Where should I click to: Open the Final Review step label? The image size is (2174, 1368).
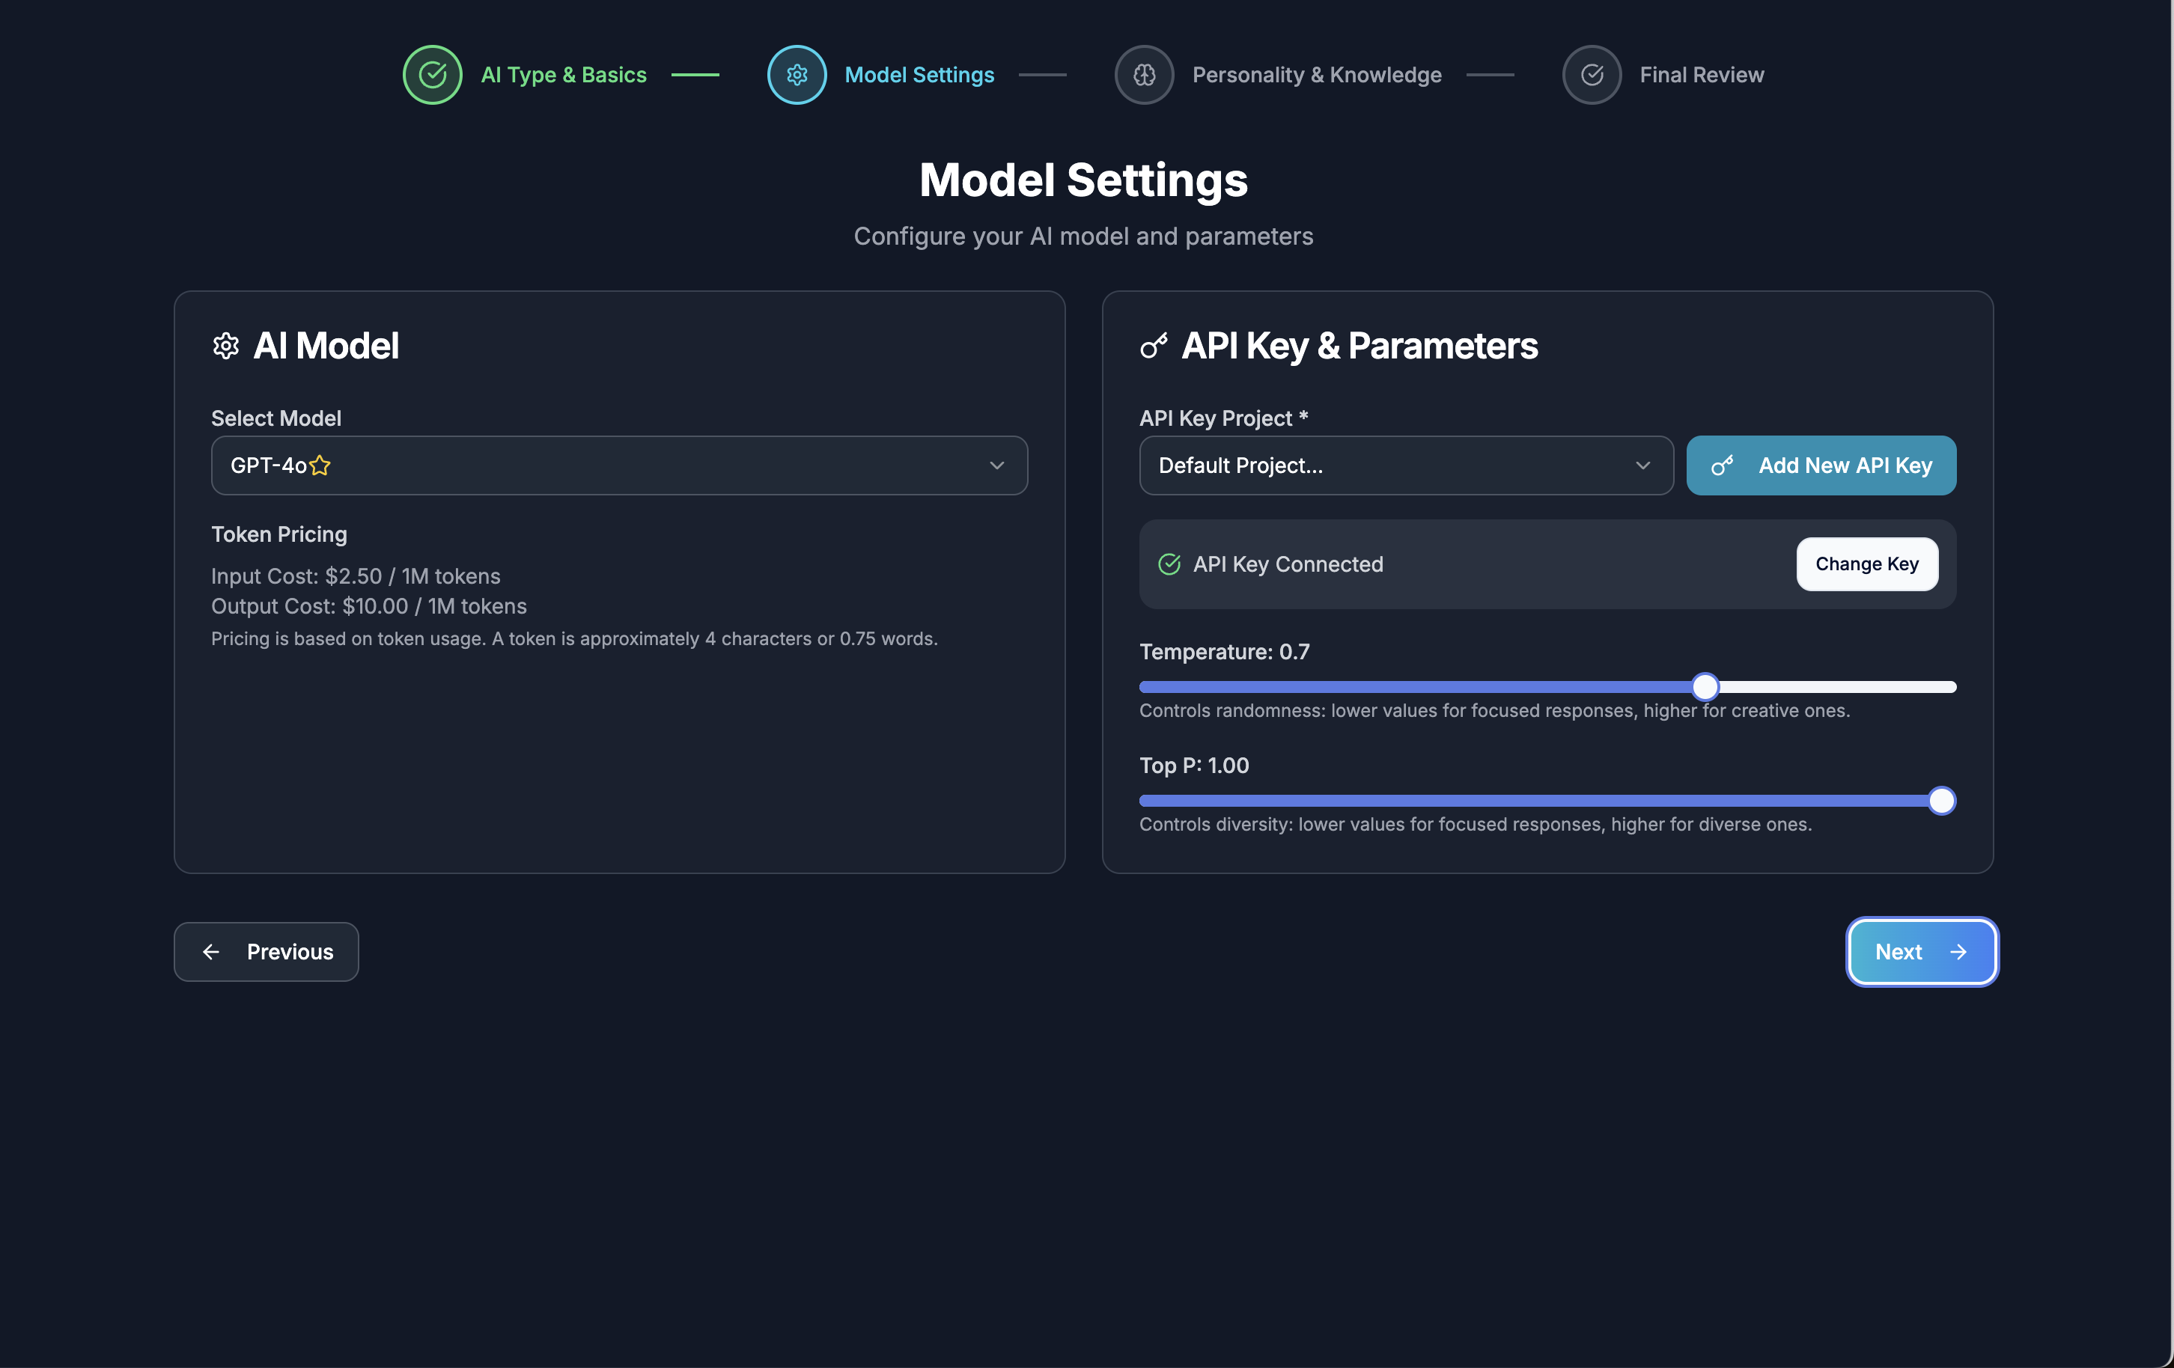tap(1701, 75)
